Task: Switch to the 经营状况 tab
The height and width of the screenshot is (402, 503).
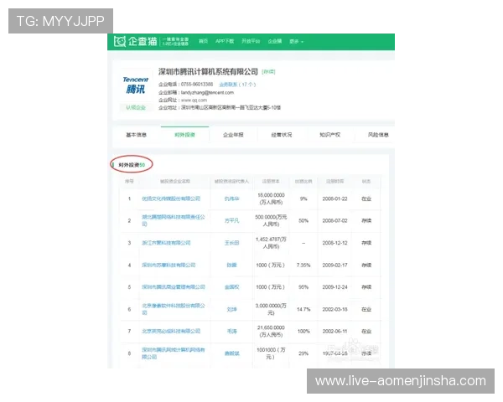Action: (282, 135)
